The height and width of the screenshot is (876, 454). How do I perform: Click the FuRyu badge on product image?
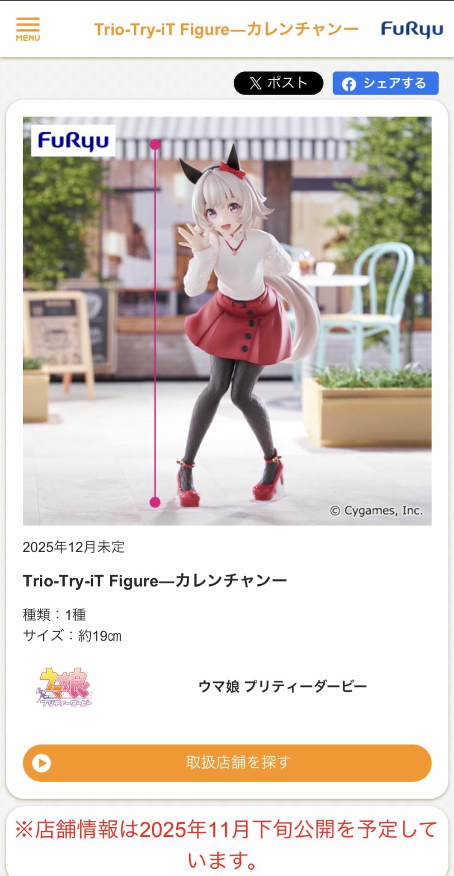click(73, 141)
